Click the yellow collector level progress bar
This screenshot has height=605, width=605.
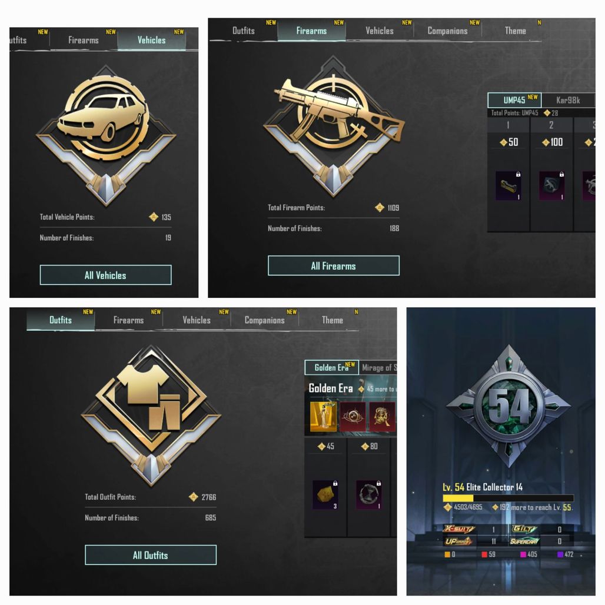click(508, 498)
